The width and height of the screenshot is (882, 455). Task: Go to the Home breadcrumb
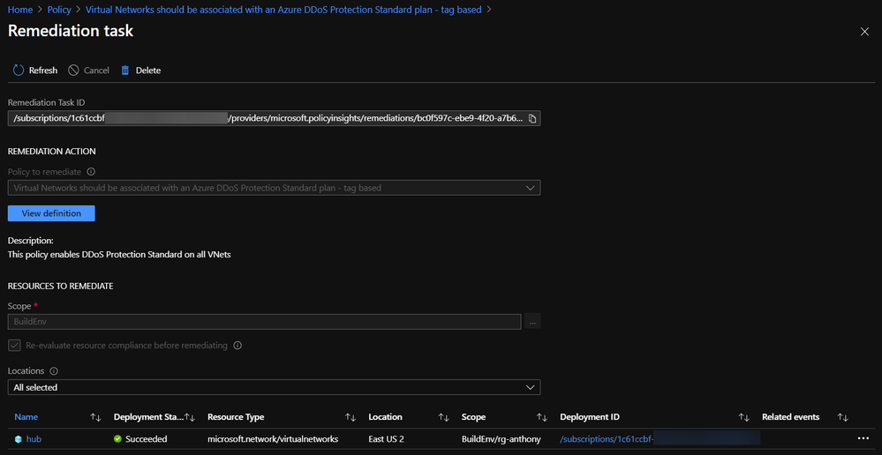[x=20, y=10]
